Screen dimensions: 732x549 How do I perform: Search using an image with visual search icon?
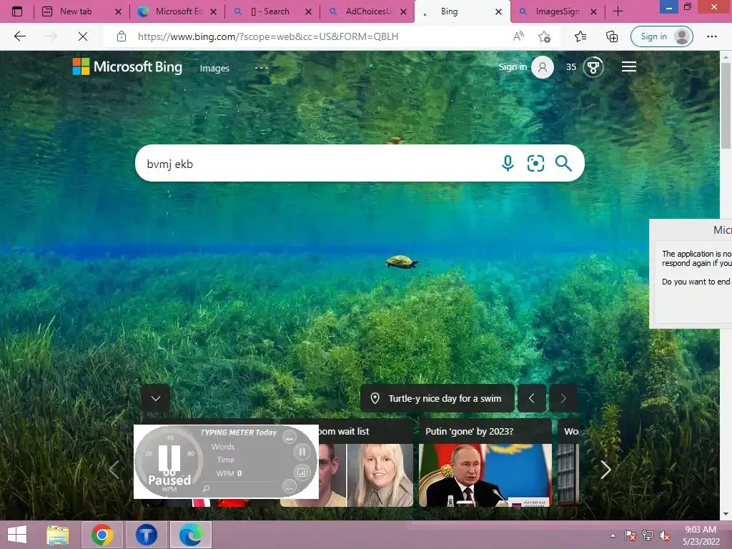(x=535, y=164)
